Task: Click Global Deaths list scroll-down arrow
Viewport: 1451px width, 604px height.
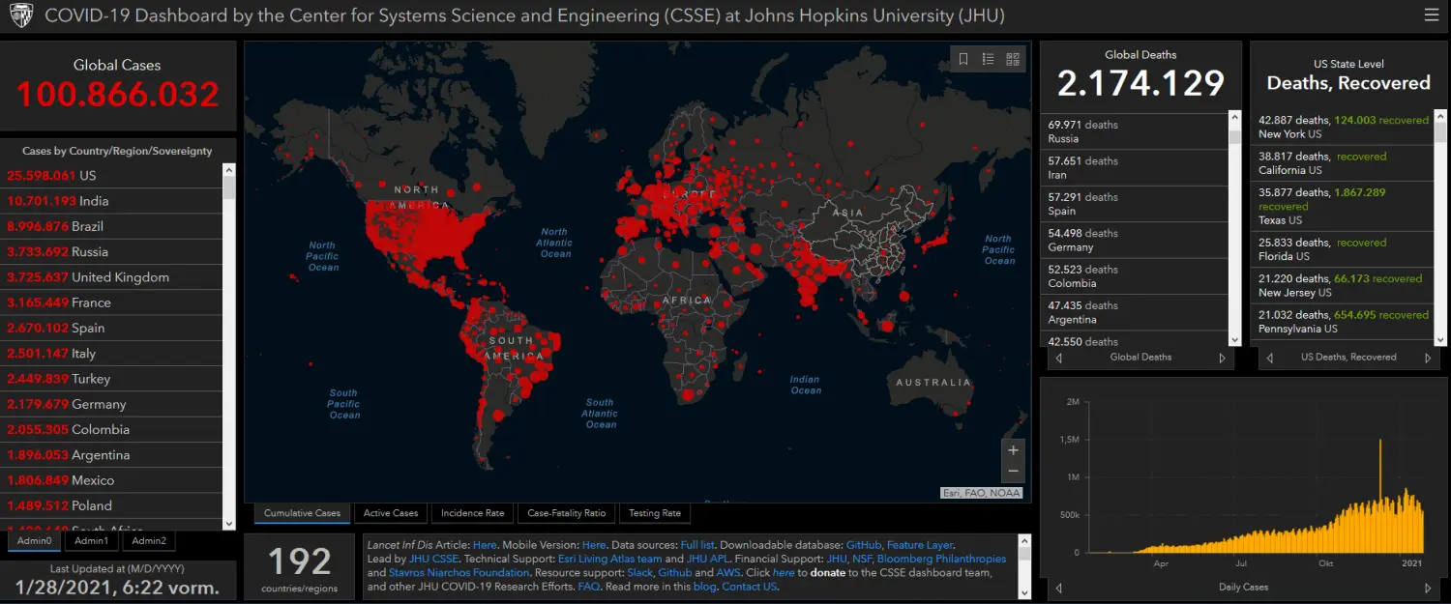Action: [x=1234, y=339]
